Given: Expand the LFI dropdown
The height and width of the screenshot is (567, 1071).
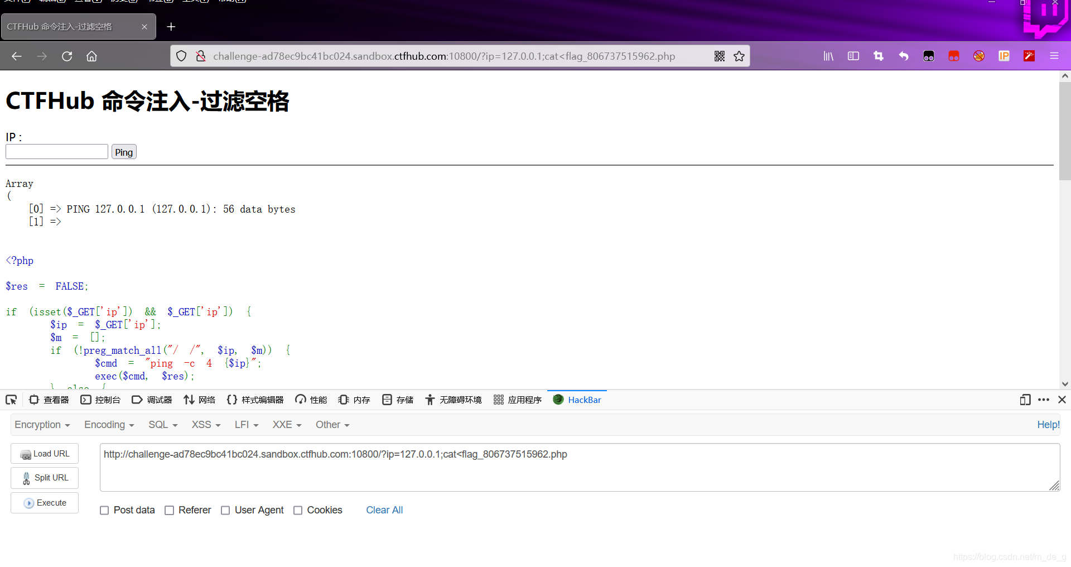Looking at the screenshot, I should [247, 425].
